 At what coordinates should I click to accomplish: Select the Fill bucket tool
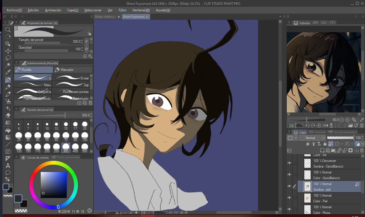8,130
